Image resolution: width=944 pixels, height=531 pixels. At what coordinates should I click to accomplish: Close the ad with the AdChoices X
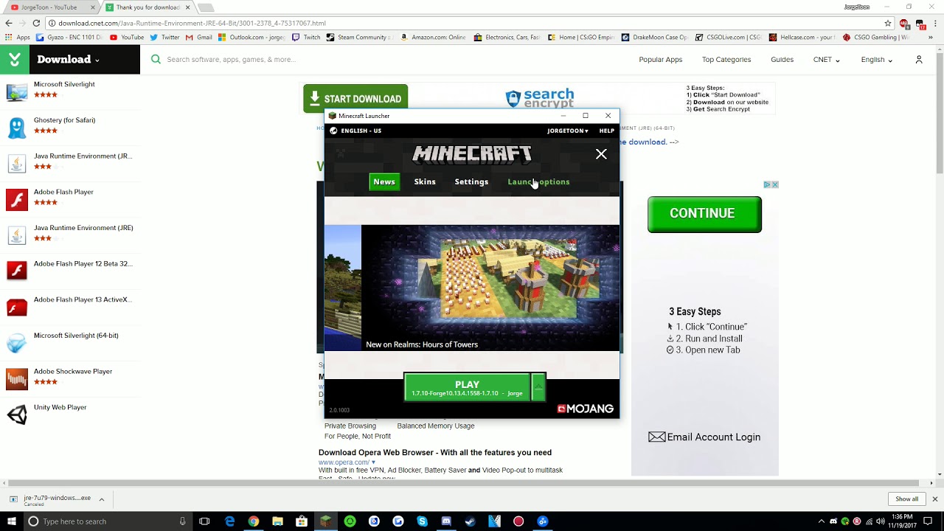click(775, 184)
